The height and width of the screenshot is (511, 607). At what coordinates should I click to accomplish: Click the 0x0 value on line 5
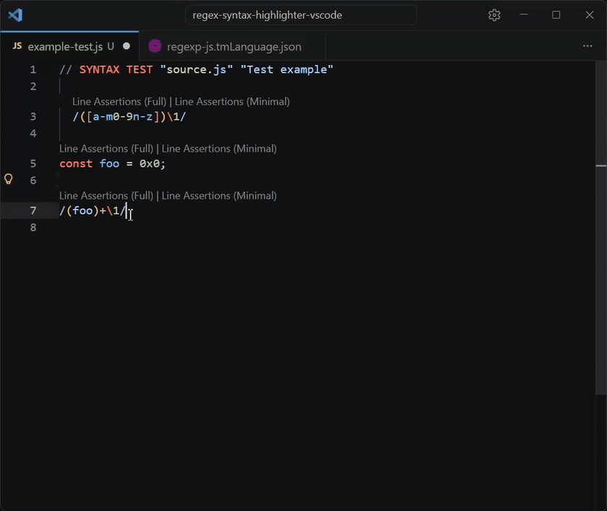click(150, 163)
